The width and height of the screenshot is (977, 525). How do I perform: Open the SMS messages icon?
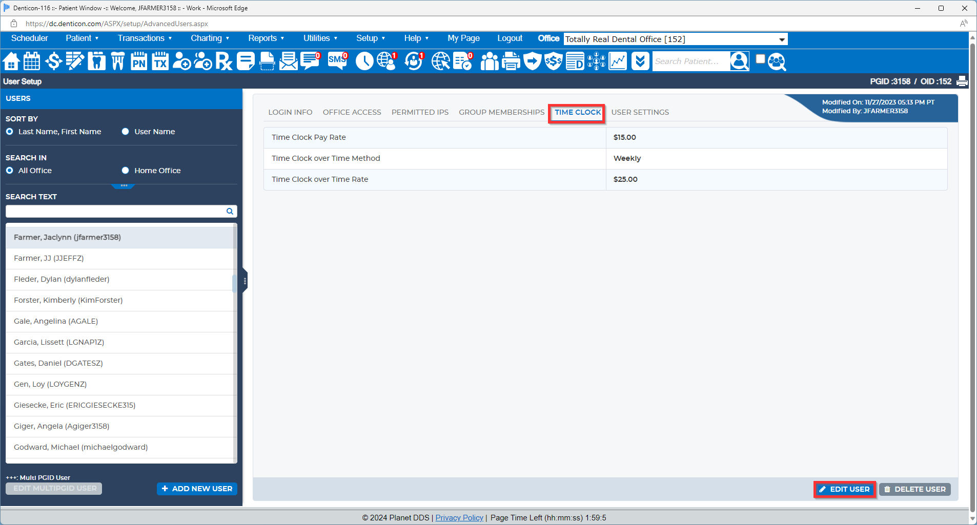coord(338,61)
